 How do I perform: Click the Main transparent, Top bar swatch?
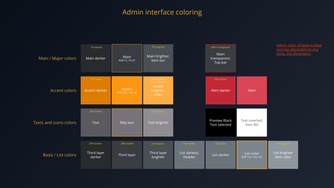[220, 58]
